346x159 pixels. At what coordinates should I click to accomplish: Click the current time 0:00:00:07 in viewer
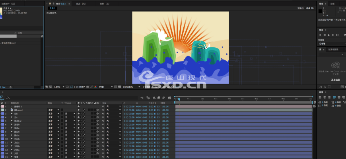tap(80, 87)
